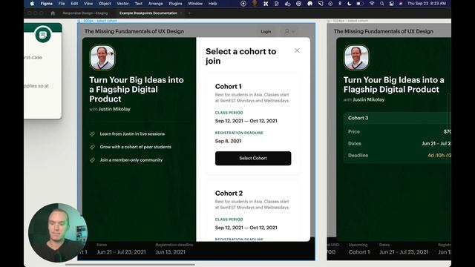Screen dimensions: 475x267
Task: Click the circular record icon in menu bar
Action: [243, 4]
